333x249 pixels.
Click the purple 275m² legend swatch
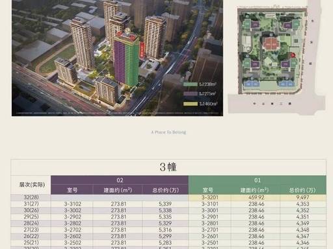(191, 94)
